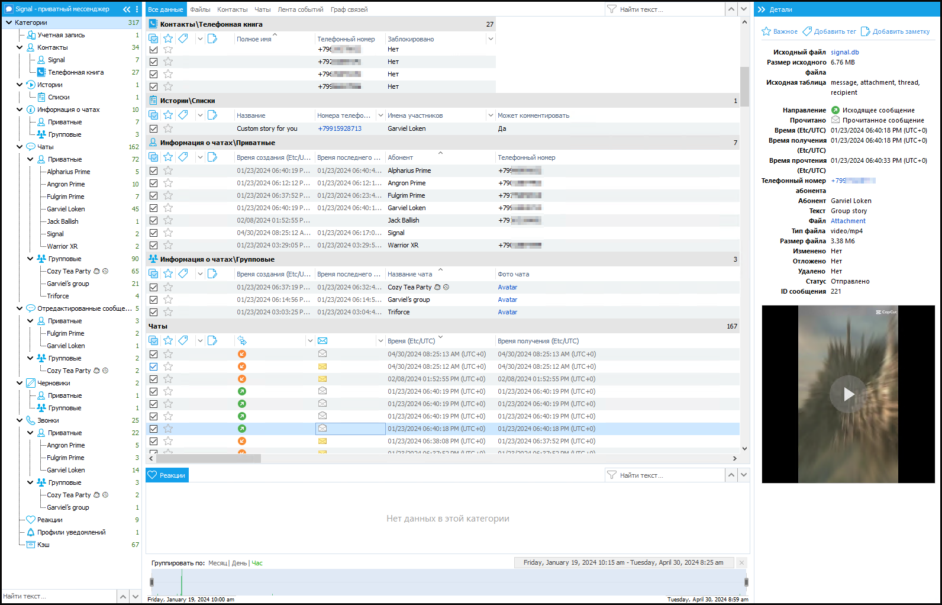Image resolution: width=942 pixels, height=605 pixels.
Task: Select the Кэш tree item
Action: pos(43,545)
